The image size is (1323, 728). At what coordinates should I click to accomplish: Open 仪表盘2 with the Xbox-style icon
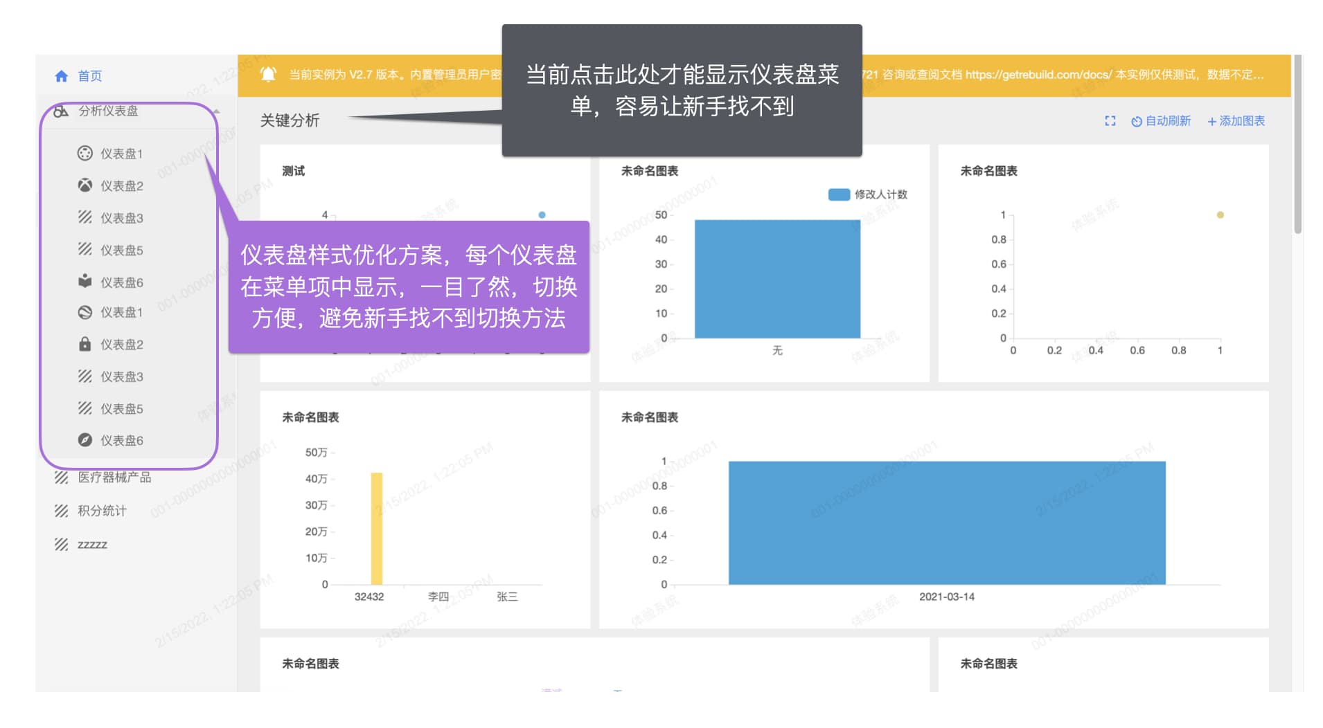85,185
